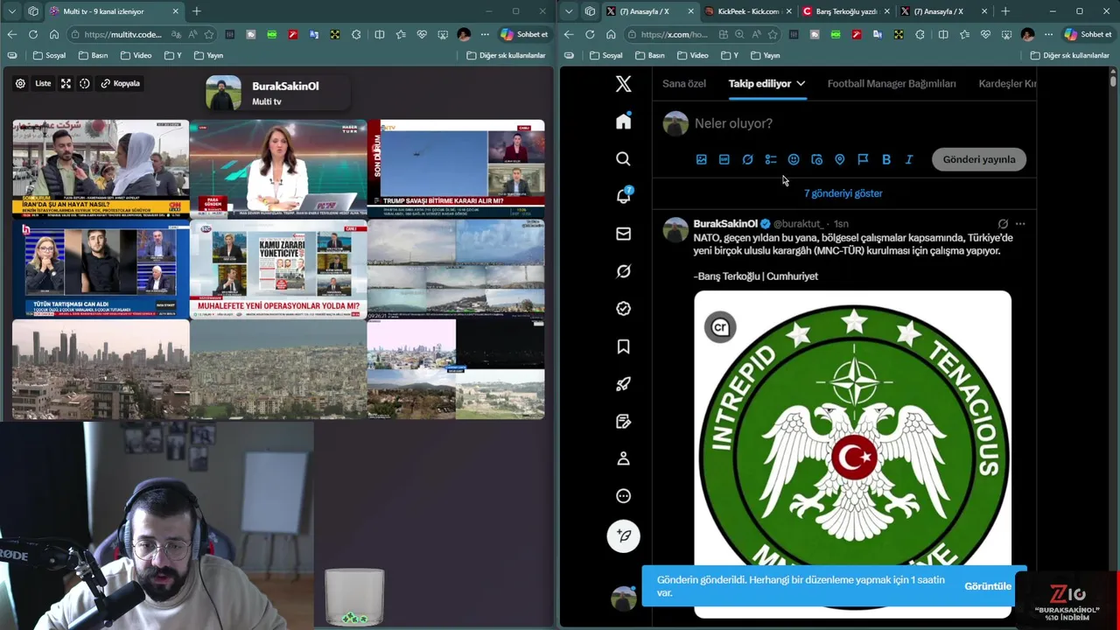Viewport: 1120px width, 630px height.
Task: Open the Basın bookmarks folder in left browser
Action: [x=93, y=55]
